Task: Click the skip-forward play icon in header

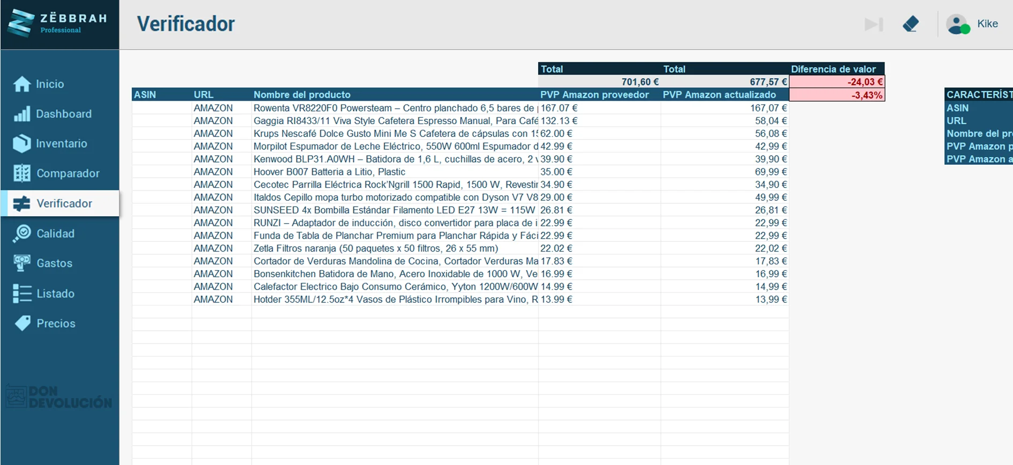Action: [874, 24]
